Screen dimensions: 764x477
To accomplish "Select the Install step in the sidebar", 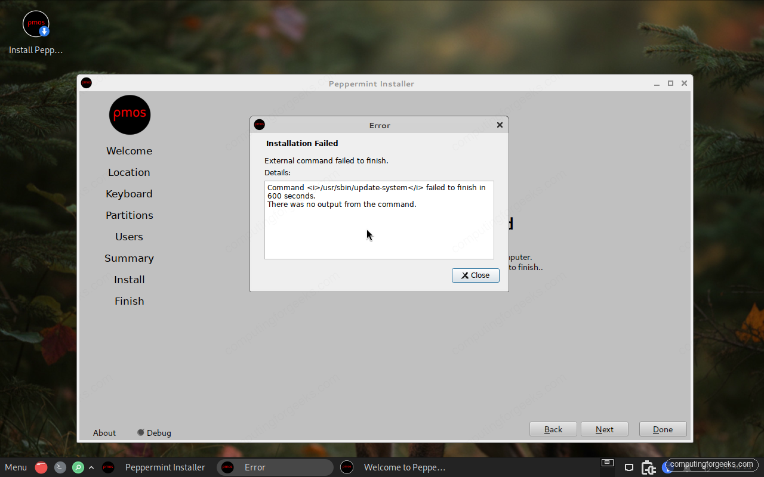I will point(129,280).
